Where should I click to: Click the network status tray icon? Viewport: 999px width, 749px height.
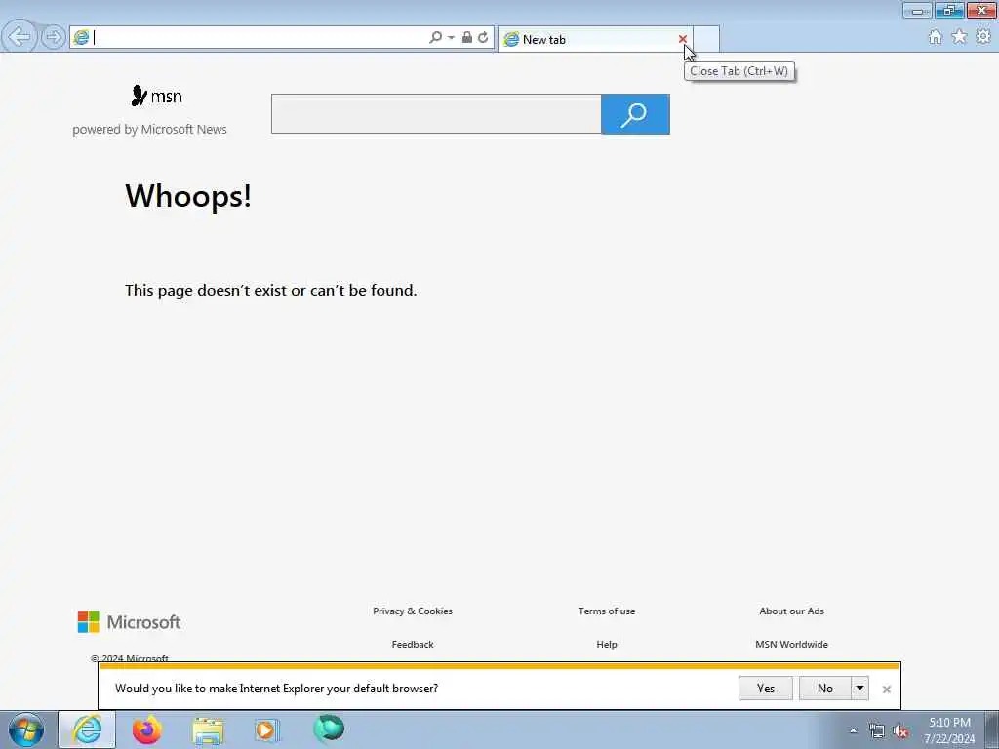[877, 731]
